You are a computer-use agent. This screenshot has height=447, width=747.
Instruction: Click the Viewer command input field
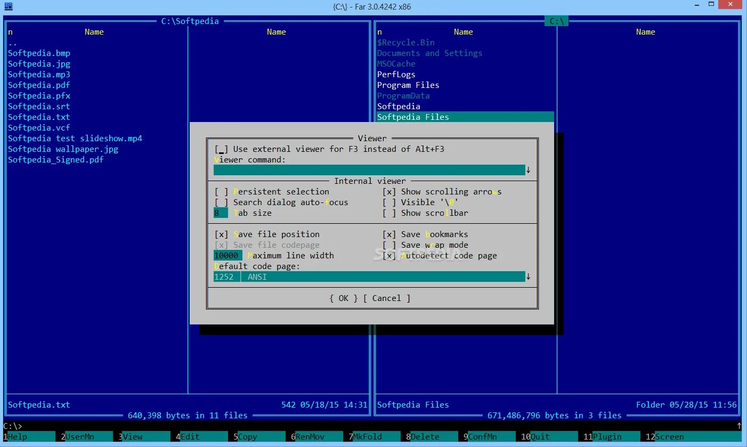point(369,170)
